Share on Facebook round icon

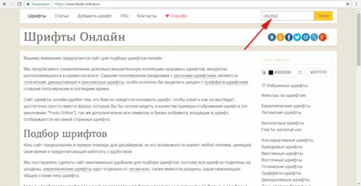(x=289, y=37)
